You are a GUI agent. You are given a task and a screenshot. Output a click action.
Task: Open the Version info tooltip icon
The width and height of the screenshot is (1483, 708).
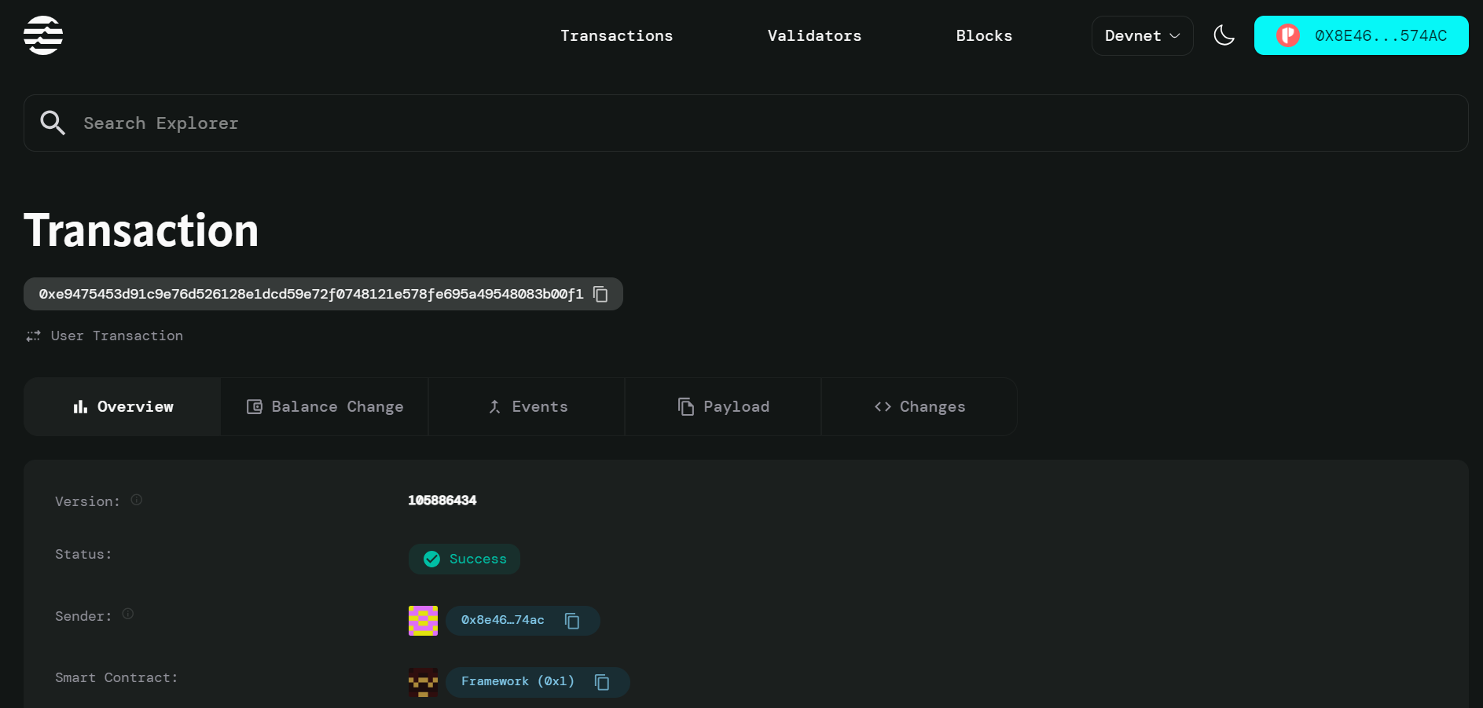pyautogui.click(x=136, y=499)
